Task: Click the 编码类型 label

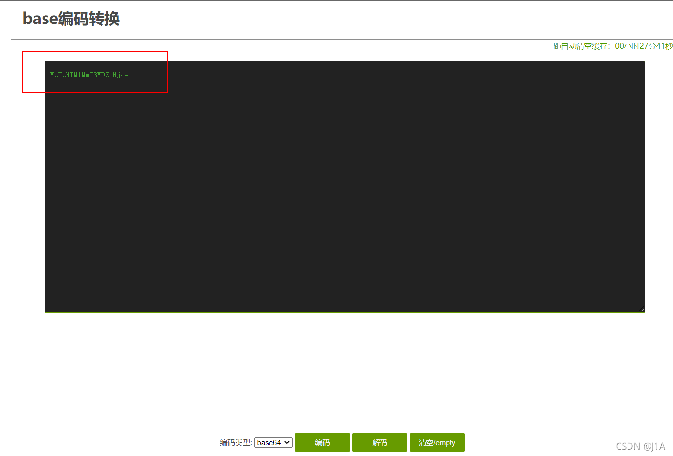Action: pyautogui.click(x=236, y=442)
